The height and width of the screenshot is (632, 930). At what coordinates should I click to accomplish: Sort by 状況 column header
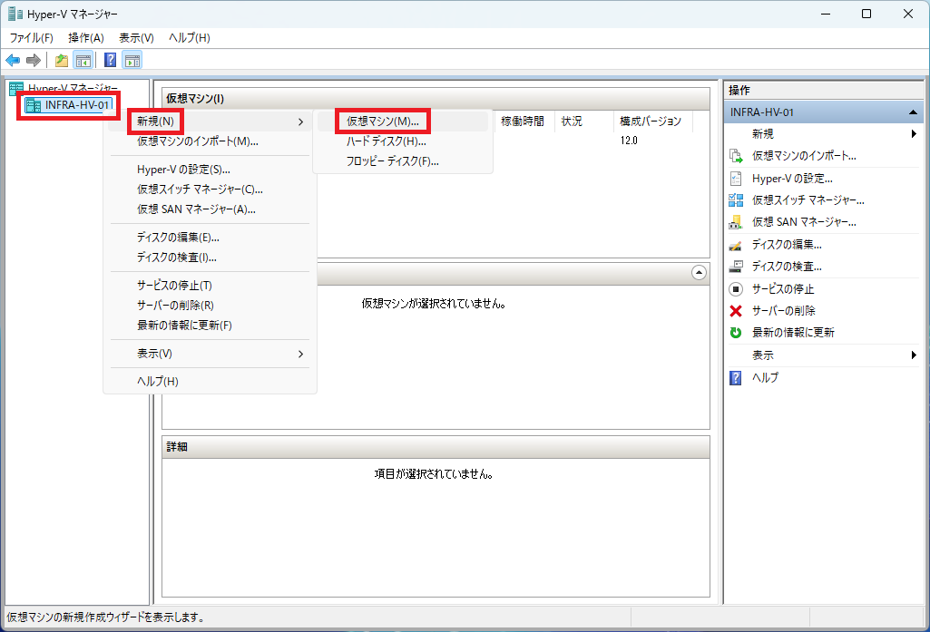coord(584,122)
